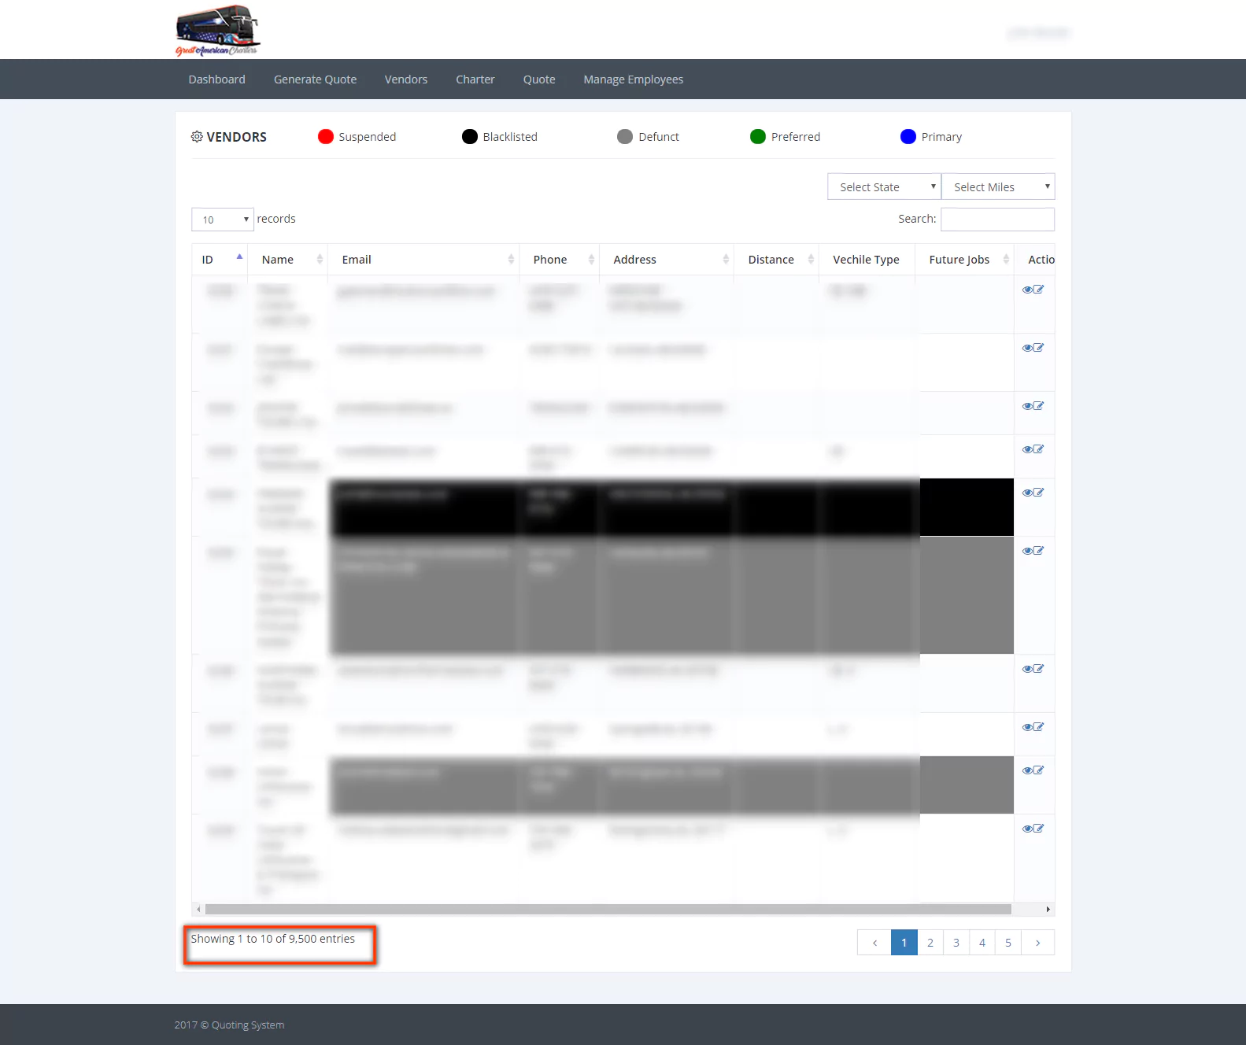View the tenth and last vendor row

point(1027,829)
